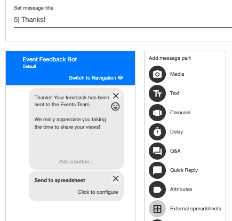This screenshot has height=221, width=232.
Task: Add a Q&A message part icon
Action: [x=157, y=151]
